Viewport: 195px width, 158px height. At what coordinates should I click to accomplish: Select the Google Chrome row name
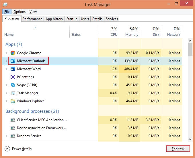click(29, 53)
